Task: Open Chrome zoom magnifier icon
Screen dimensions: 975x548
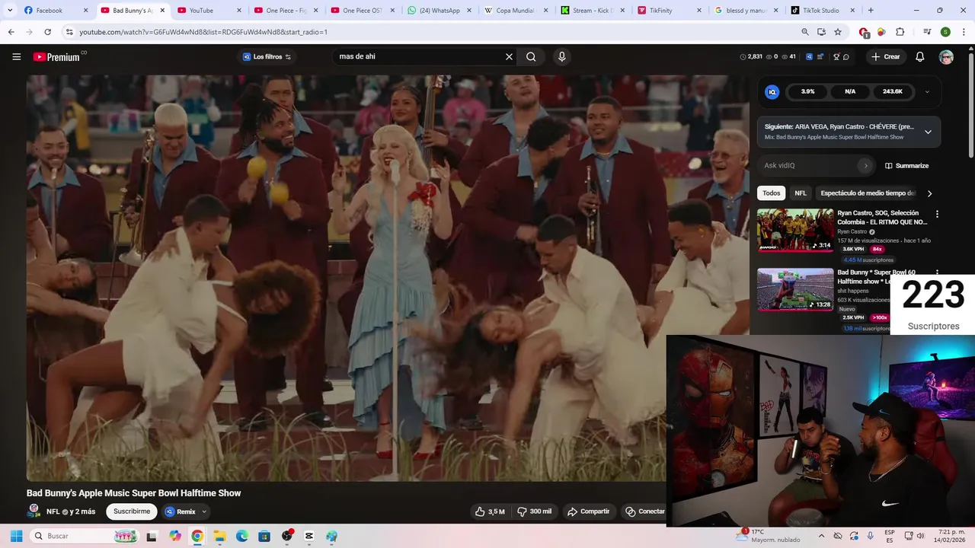Action: pyautogui.click(x=805, y=32)
